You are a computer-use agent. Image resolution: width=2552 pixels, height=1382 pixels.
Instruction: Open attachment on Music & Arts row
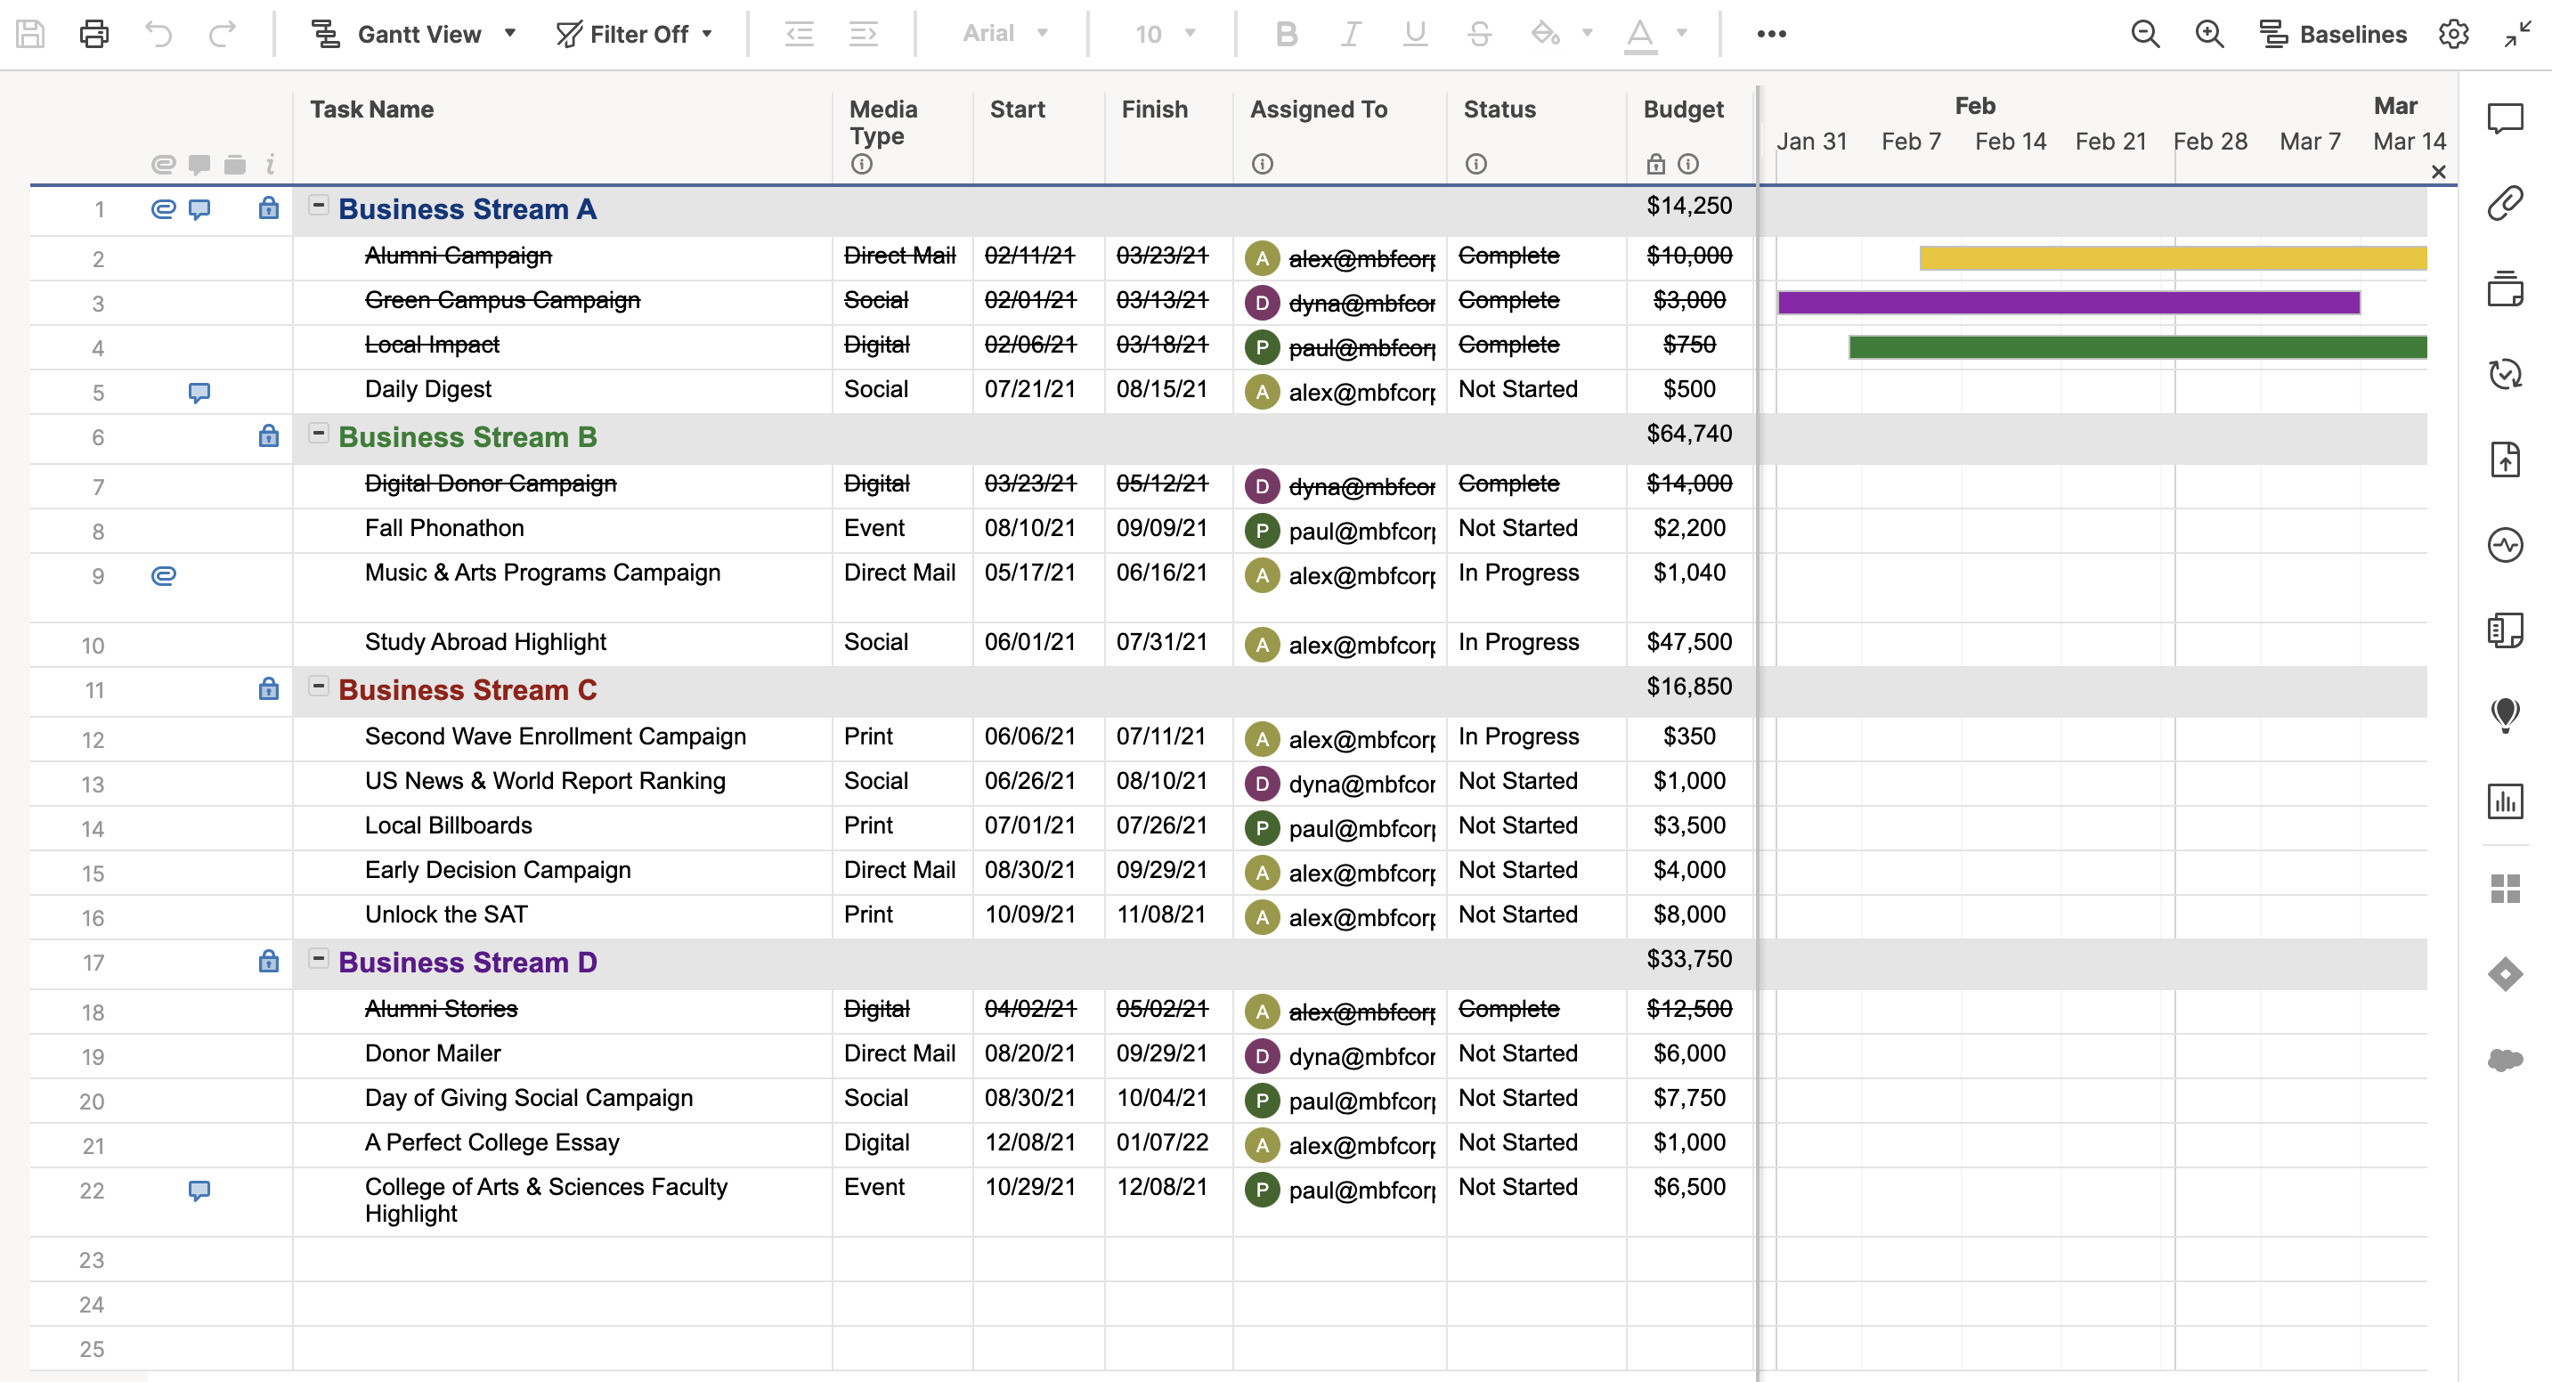(164, 575)
